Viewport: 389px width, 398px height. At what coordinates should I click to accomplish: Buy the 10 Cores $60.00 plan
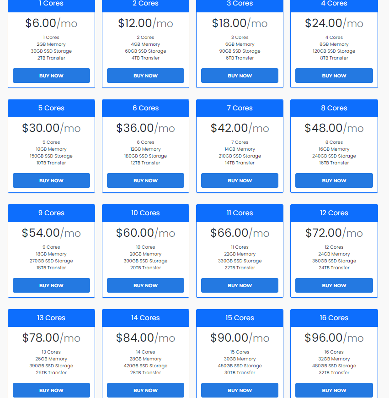click(x=145, y=285)
